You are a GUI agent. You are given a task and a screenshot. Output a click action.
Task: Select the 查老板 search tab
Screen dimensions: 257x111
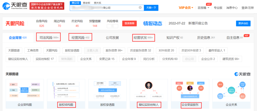tap(86, 3)
